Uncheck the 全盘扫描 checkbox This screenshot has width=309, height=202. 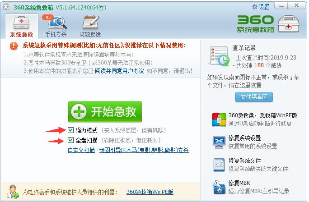[x=70, y=140]
